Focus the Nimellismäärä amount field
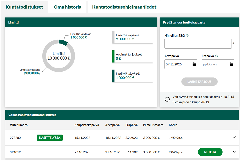Viewport: 240px width, 160px height. 198,44
